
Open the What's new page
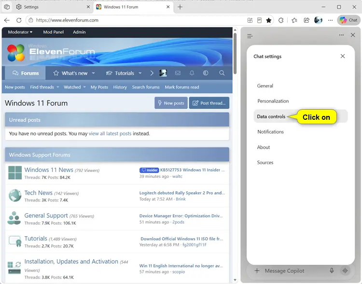[71, 73]
